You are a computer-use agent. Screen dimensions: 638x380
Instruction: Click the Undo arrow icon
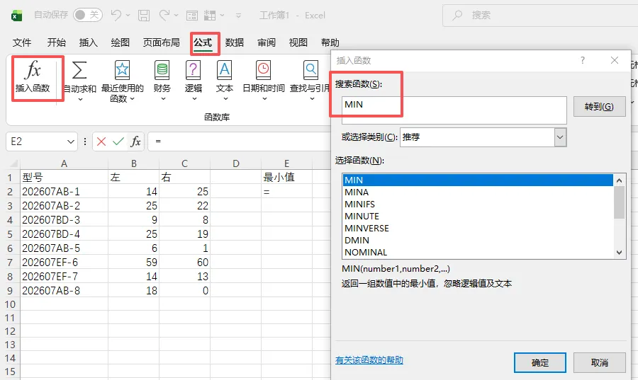click(116, 16)
